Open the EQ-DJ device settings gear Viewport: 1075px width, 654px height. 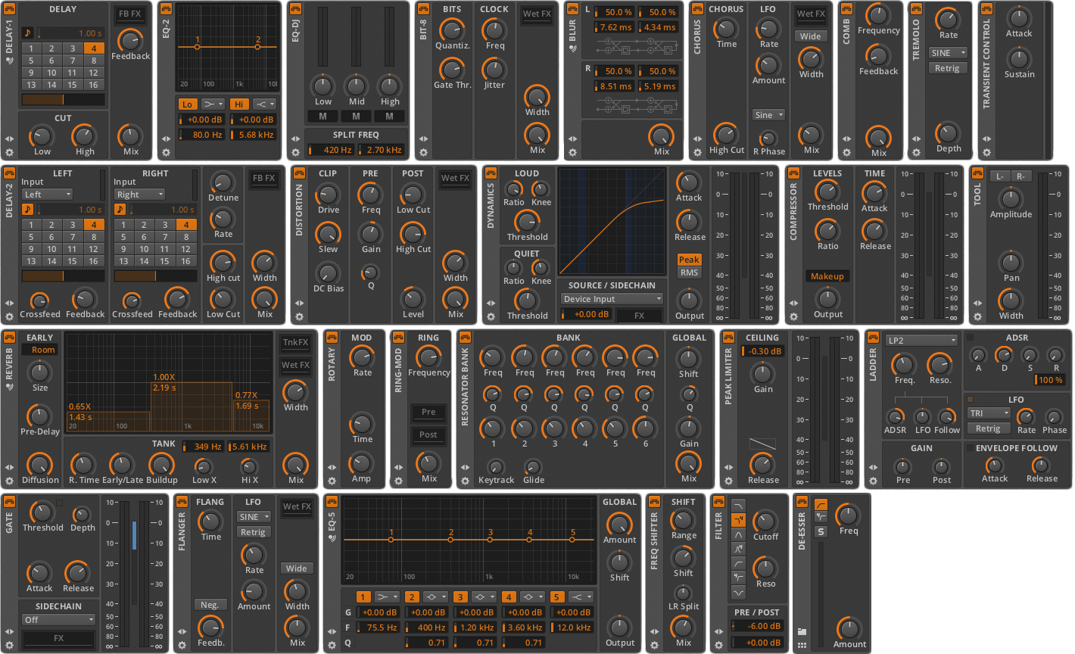(295, 152)
